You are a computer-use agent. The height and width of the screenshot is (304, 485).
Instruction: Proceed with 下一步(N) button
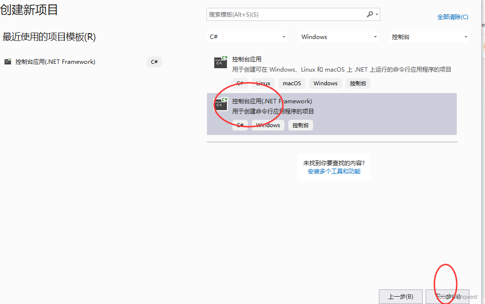(448, 297)
